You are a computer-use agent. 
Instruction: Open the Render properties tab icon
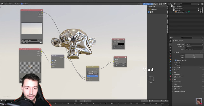170,45
